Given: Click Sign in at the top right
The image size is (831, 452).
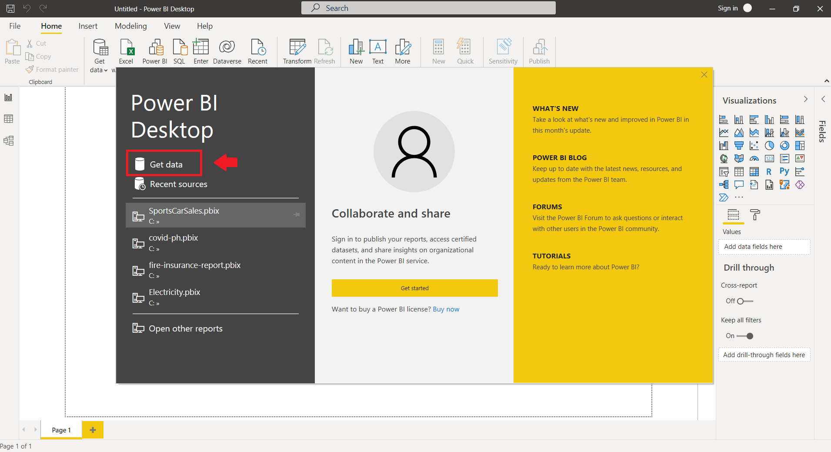Looking at the screenshot, I should click(x=728, y=8).
